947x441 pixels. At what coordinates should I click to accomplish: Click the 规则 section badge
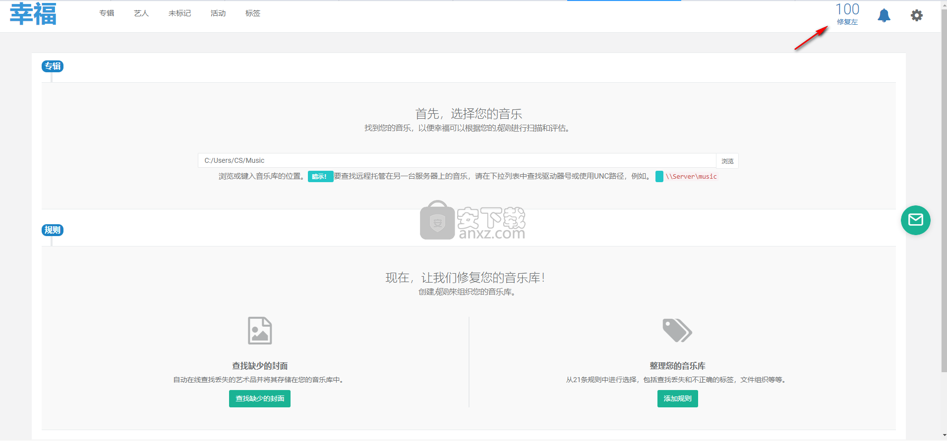coord(53,230)
